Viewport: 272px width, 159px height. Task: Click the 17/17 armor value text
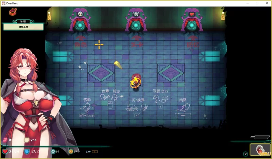[x=35, y=152]
